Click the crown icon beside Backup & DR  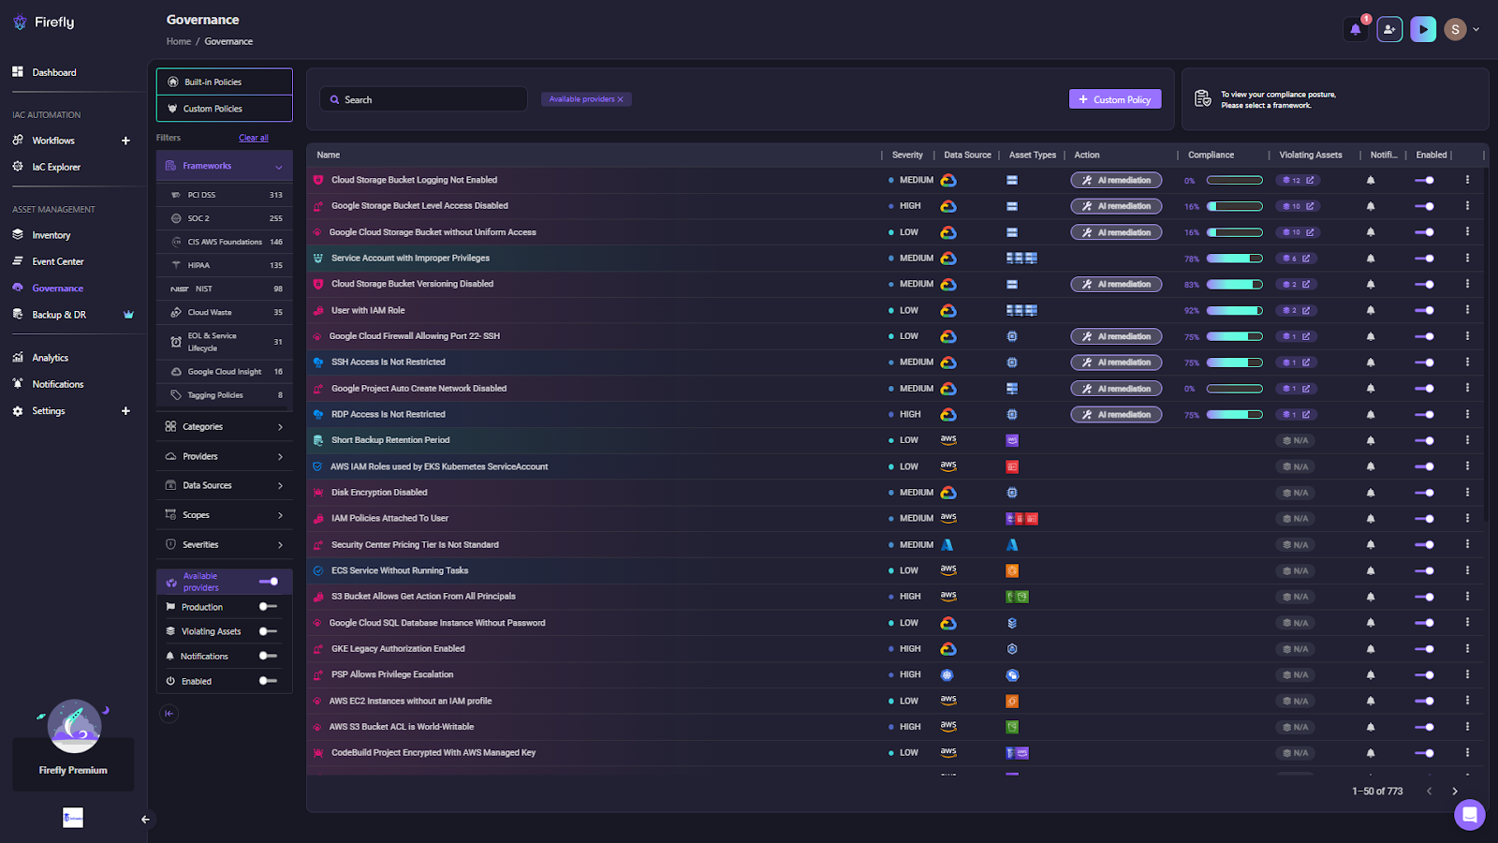128,315
